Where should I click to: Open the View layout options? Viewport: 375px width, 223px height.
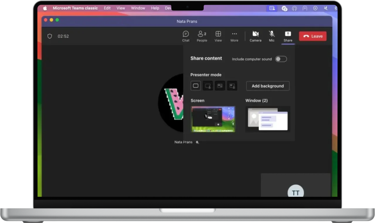pyautogui.click(x=218, y=36)
